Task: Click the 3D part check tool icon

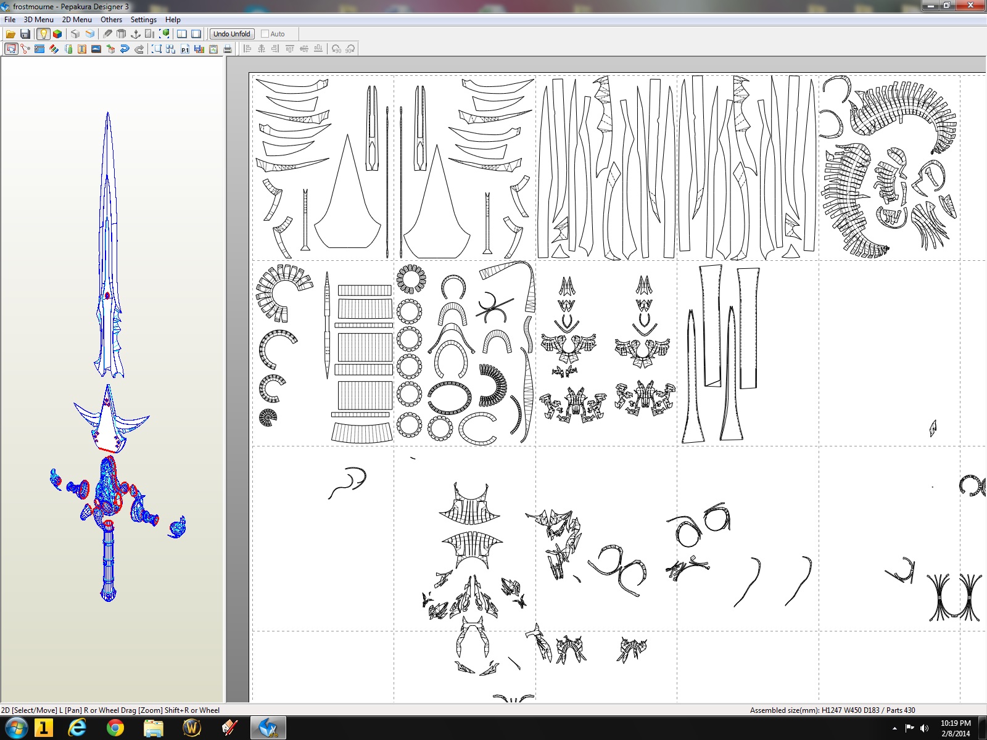Action: point(110,49)
